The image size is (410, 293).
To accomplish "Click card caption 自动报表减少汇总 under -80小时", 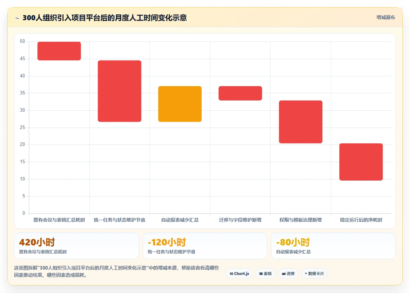I will [293, 252].
